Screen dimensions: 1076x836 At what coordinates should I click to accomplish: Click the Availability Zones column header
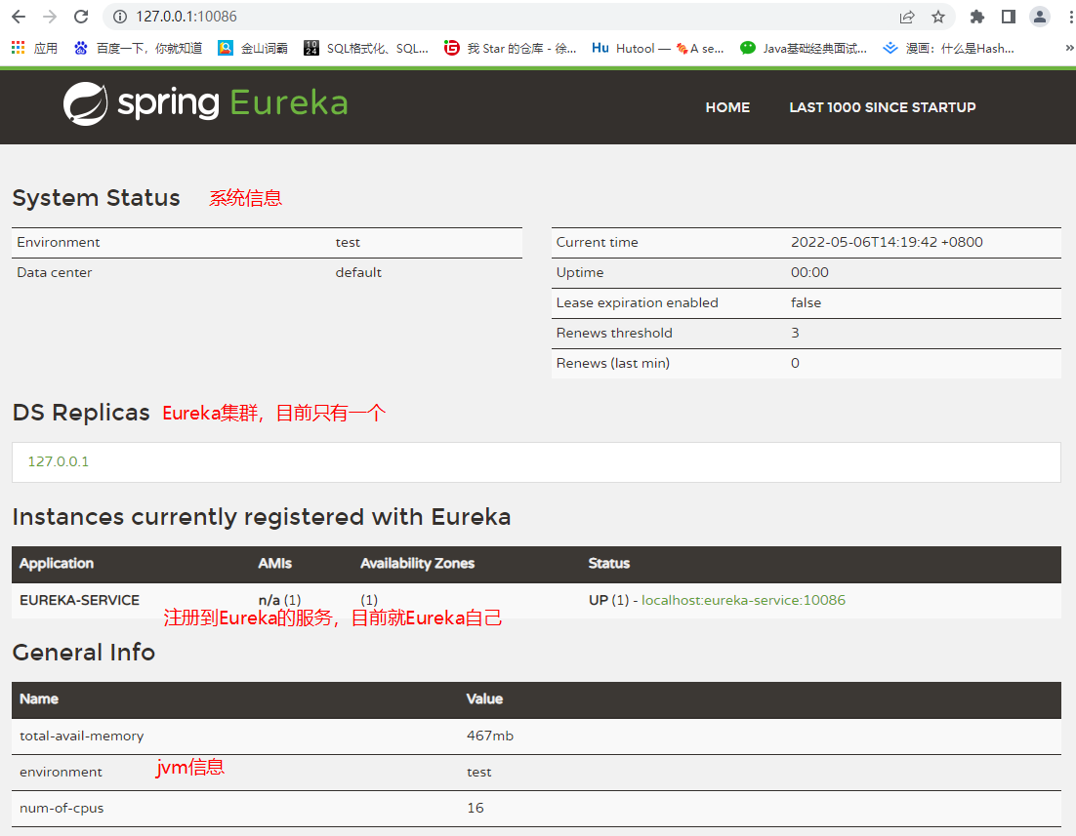(417, 563)
